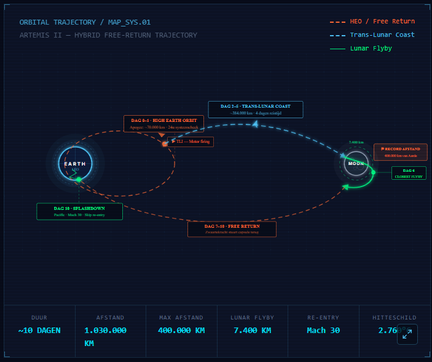Click the green closest flyby dot near Moon
This screenshot has width=432, height=362.
374,172
